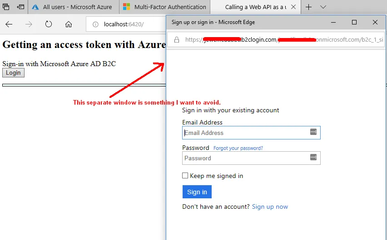This screenshot has width=387, height=240.
Task: Open the tabs overview icon in Edge
Action: pyautogui.click(x=5, y=7)
